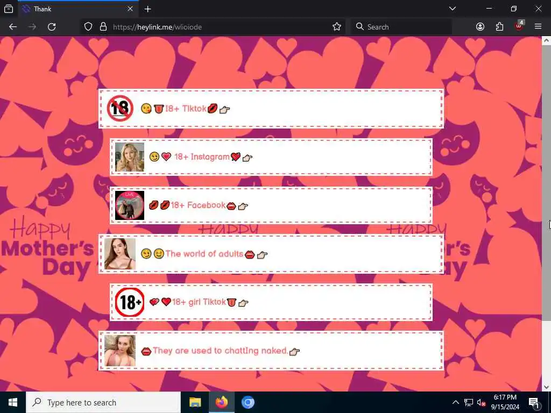Close the 'Thank' tab

130,9
